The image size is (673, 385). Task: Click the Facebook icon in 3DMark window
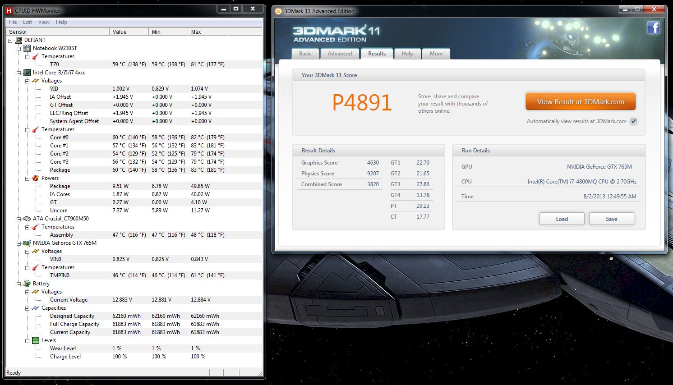tap(653, 27)
